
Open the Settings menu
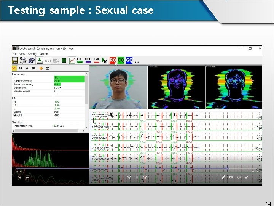click(33, 54)
